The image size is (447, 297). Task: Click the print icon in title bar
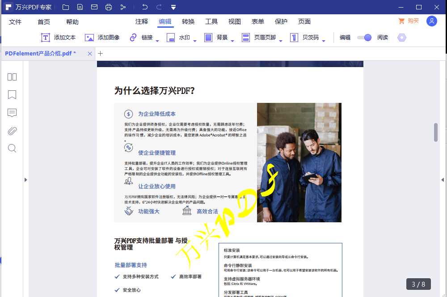click(x=108, y=7)
